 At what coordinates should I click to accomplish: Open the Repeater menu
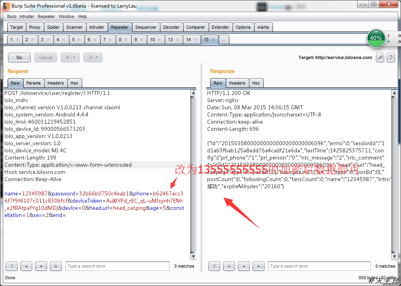pyautogui.click(x=46, y=16)
